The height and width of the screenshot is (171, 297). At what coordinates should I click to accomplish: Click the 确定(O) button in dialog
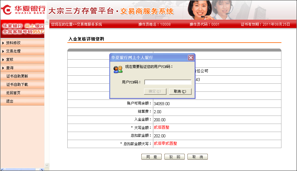(155, 91)
